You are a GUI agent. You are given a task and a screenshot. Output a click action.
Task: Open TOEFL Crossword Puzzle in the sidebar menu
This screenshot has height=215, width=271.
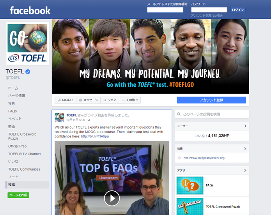[22, 136]
